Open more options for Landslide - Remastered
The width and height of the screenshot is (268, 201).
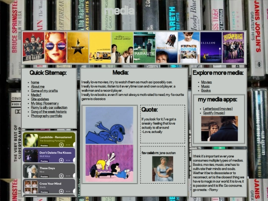[68, 145]
